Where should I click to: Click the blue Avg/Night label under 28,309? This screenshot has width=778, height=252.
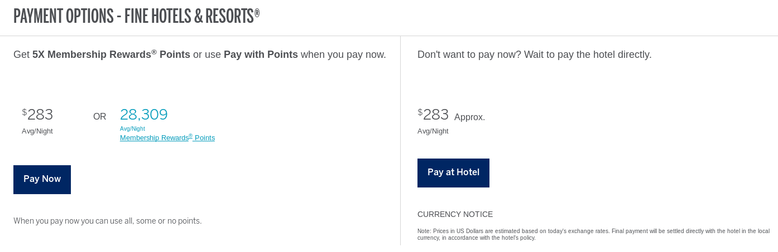[x=132, y=129]
